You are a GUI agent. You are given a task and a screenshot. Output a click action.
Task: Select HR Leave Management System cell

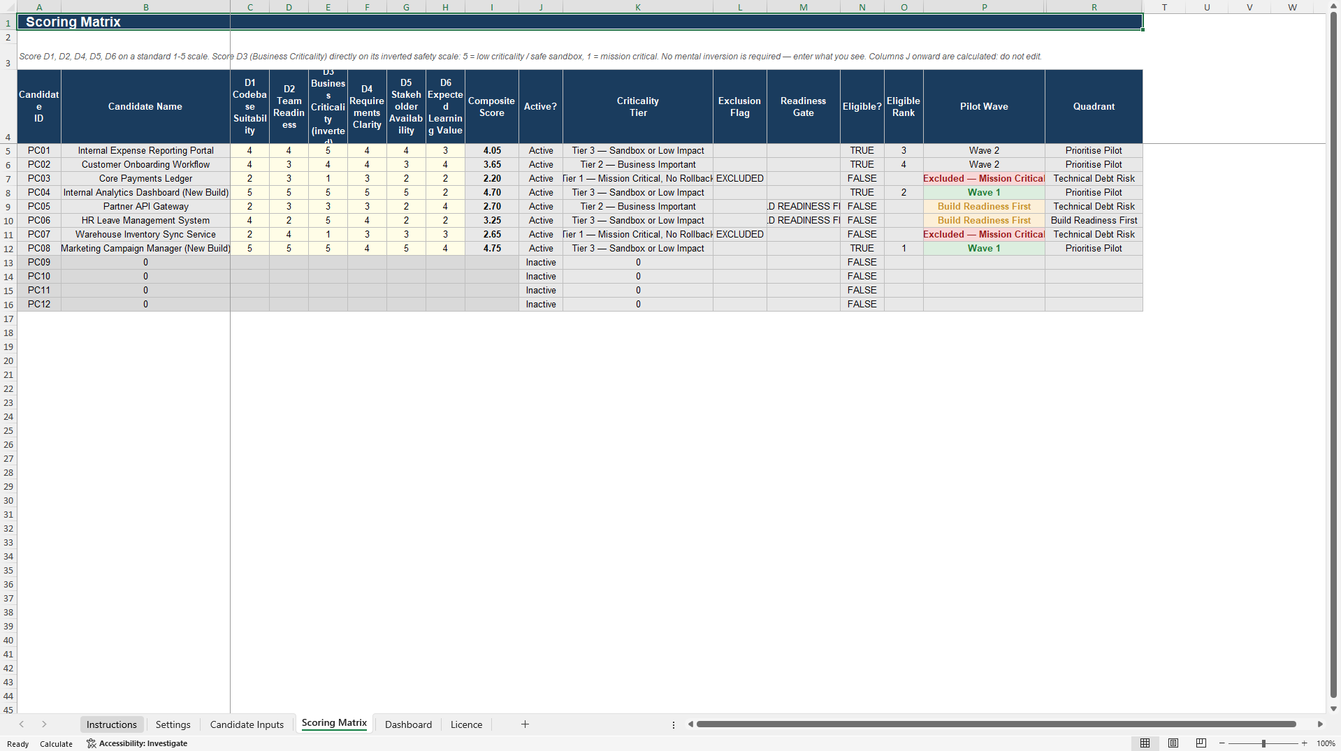tap(145, 220)
